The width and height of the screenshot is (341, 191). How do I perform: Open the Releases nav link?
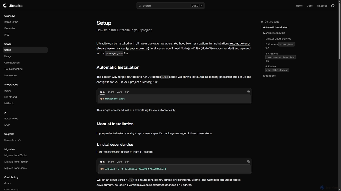tap(322, 6)
